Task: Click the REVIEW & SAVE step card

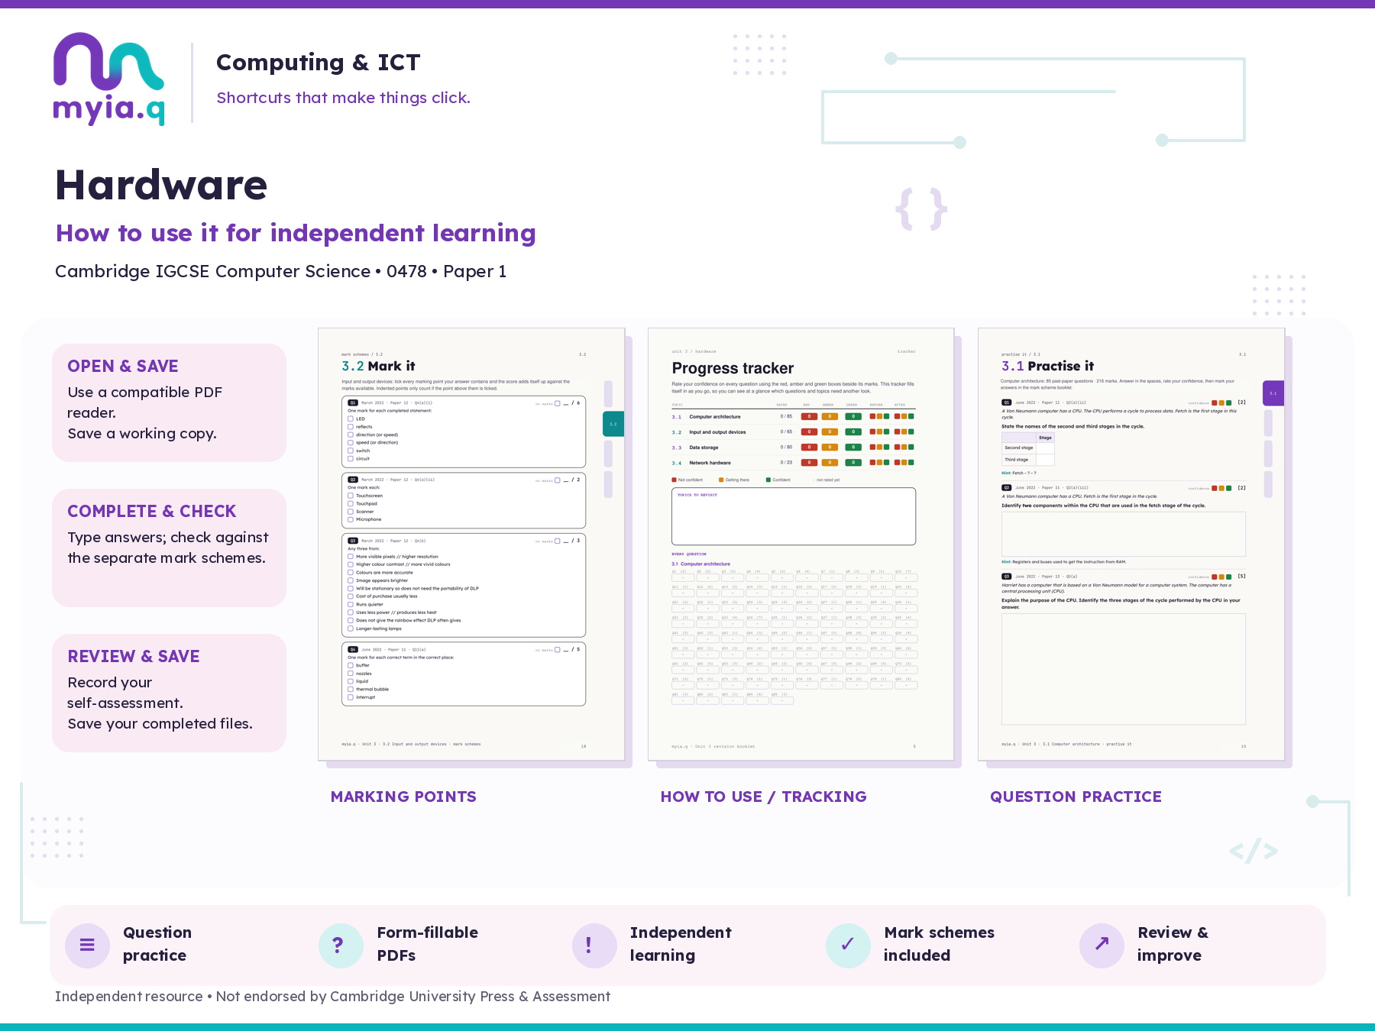Action: 169,693
